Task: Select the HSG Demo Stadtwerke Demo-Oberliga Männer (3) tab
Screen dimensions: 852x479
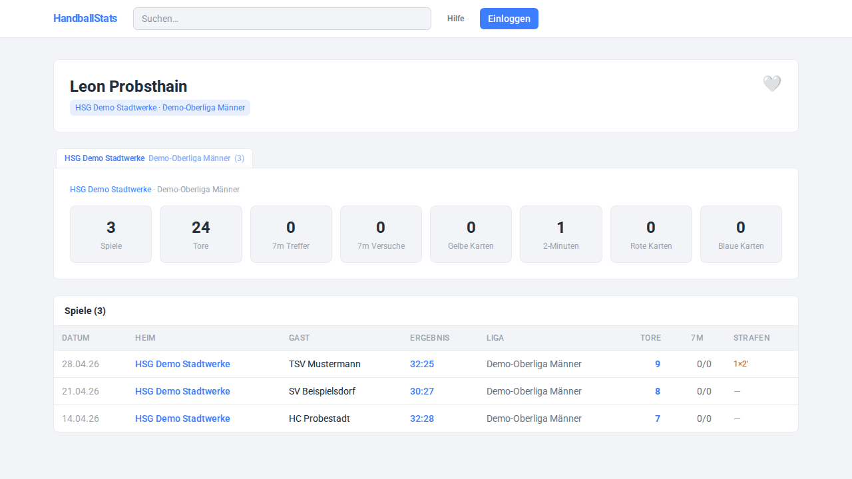Action: tap(154, 158)
